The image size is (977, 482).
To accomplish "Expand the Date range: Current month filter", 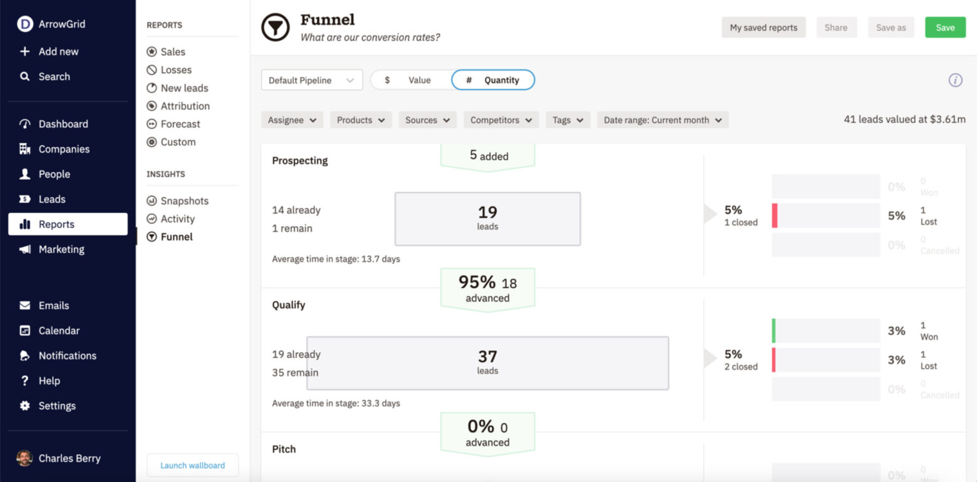I will [x=662, y=120].
